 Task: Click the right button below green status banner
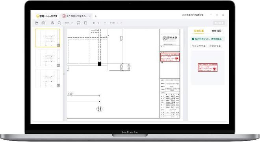point(215,46)
